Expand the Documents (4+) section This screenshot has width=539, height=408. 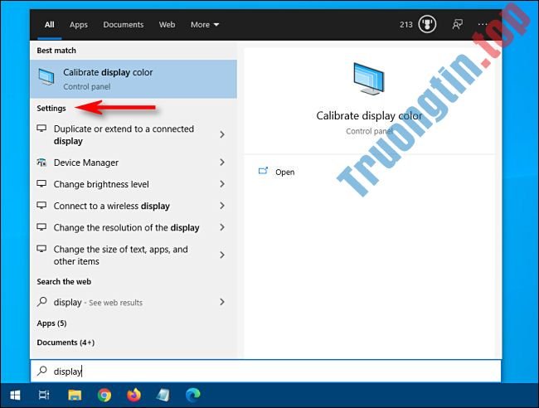66,342
